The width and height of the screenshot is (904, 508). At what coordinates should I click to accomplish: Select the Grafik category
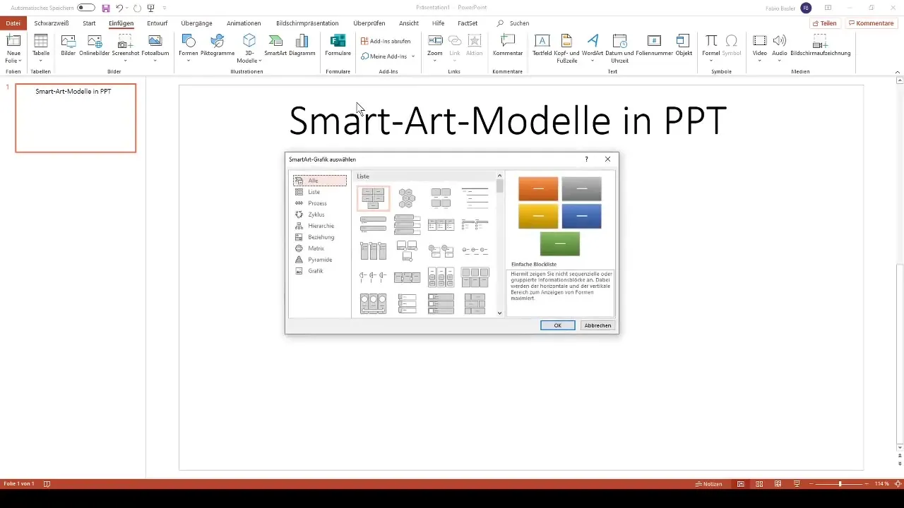point(320,271)
